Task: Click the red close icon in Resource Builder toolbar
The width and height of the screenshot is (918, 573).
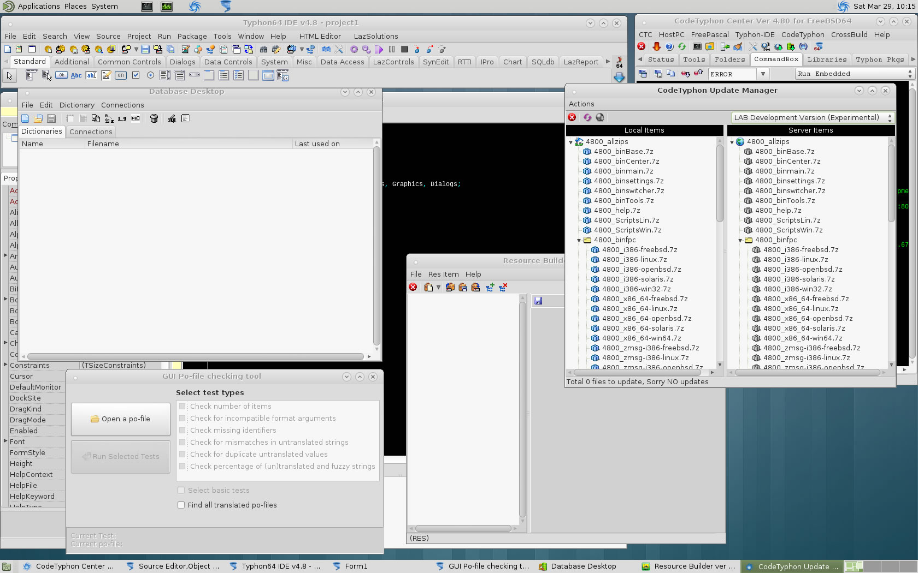Action: [x=413, y=287]
